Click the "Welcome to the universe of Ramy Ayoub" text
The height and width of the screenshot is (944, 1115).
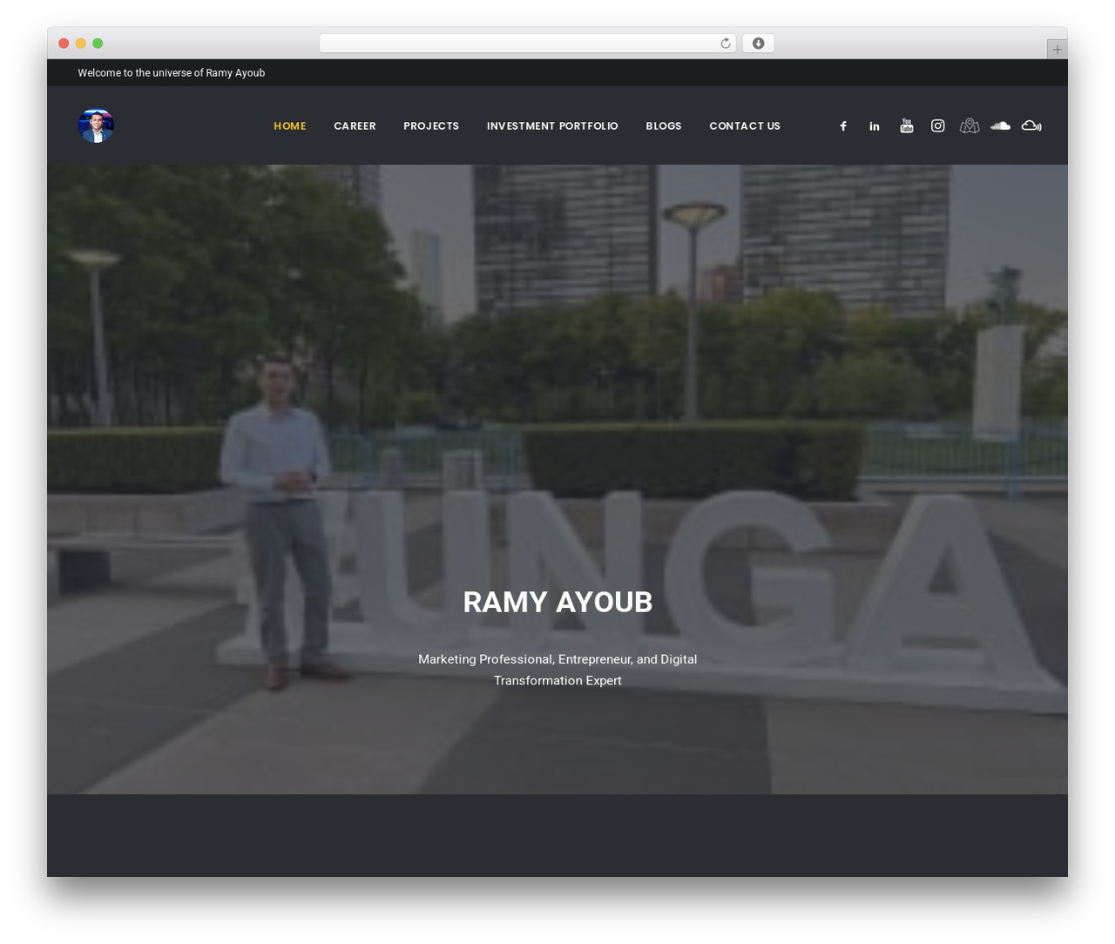172,73
